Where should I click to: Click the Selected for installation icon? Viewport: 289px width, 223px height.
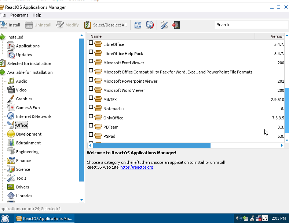coord(3,64)
